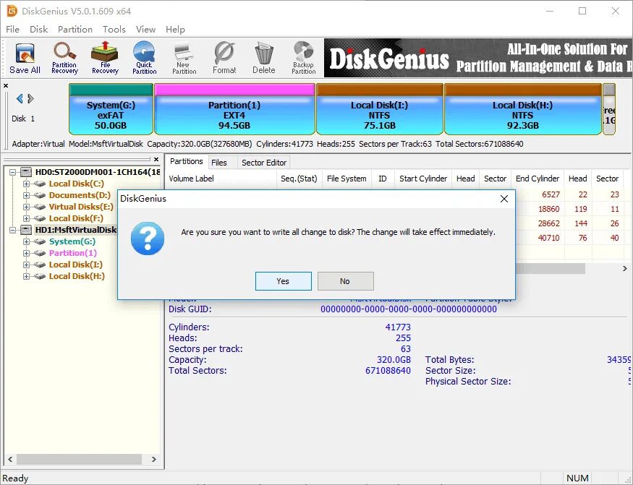
Task: Switch to the Sector Editor tab
Action: tap(263, 162)
